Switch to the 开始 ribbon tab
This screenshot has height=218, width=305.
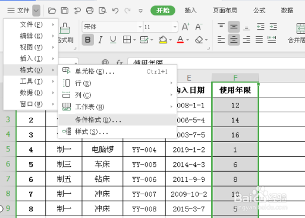pyautogui.click(x=163, y=10)
